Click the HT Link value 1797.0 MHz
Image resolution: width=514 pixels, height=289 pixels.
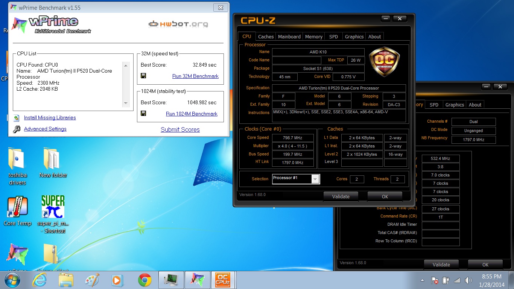pos(293,163)
